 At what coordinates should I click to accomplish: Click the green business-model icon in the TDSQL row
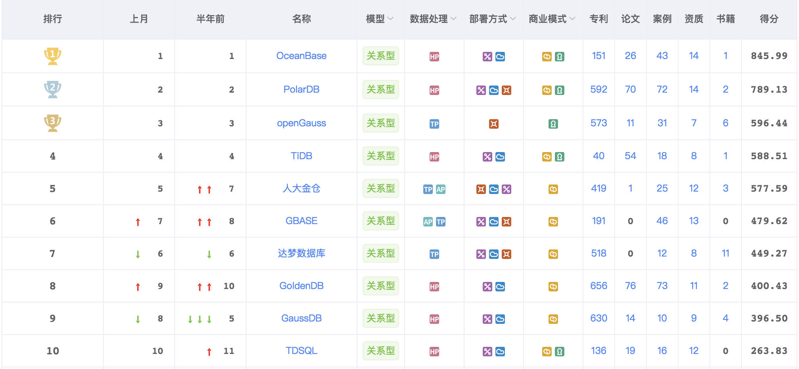[560, 352]
